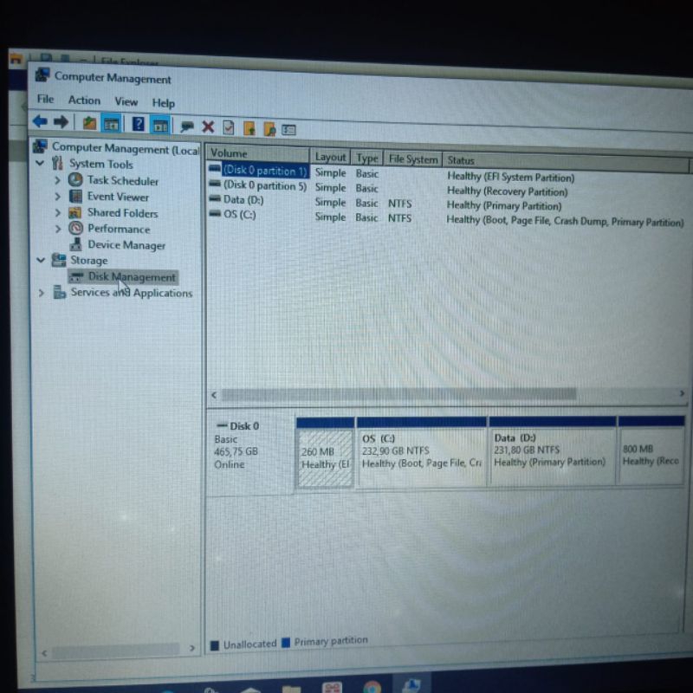Expand the Services and Applications node
This screenshot has width=693, height=693.
tap(41, 293)
